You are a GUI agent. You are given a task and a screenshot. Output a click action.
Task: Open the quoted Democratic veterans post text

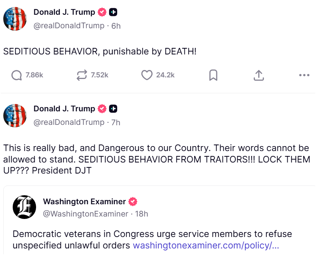[123, 235]
